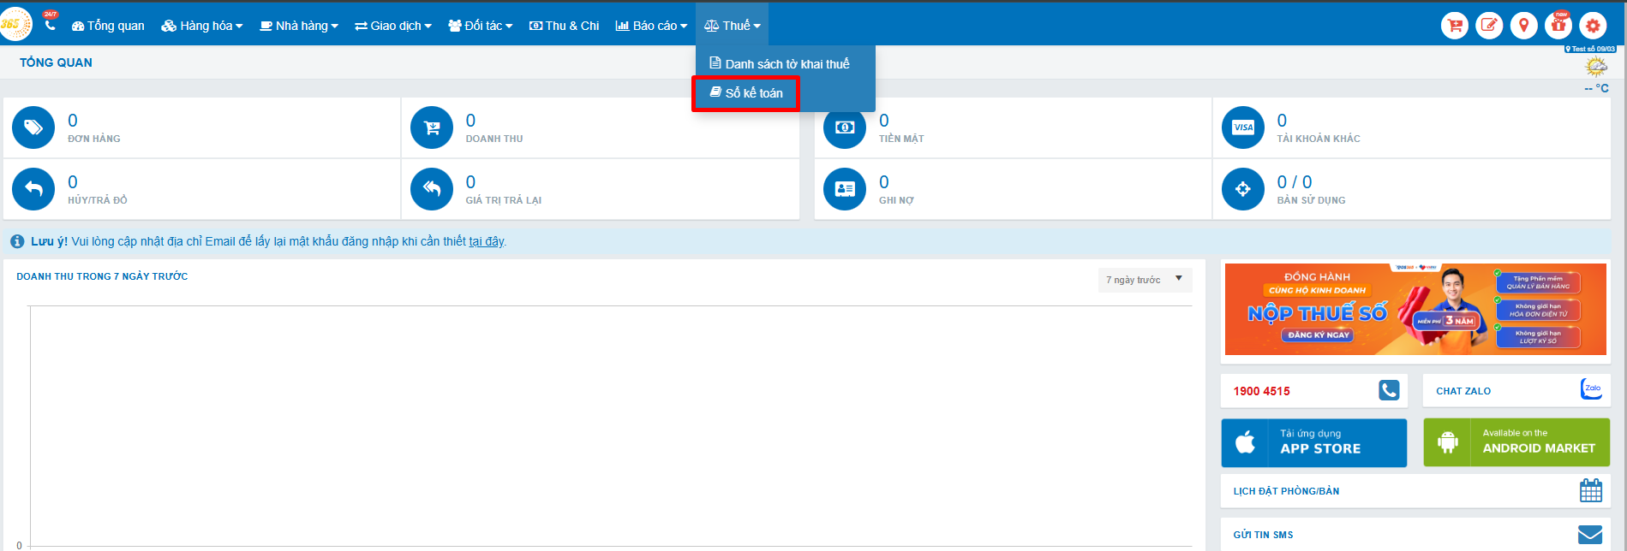Open the edit note icon in header

[x=1489, y=26]
